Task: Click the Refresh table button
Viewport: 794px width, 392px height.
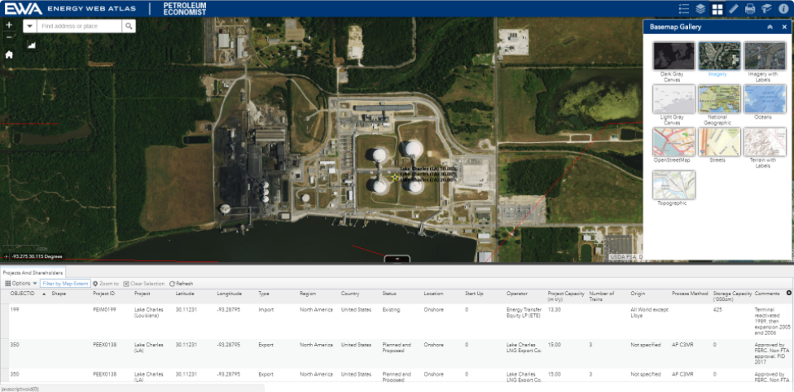Action: coord(181,283)
